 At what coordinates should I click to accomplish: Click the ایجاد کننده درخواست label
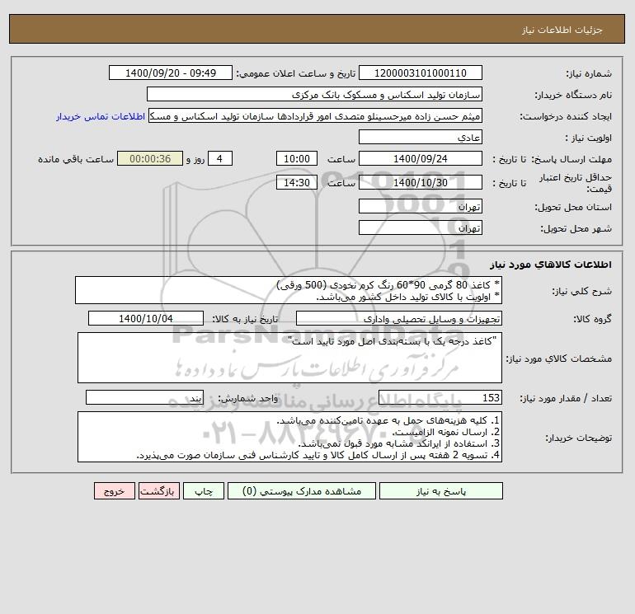tap(566, 116)
